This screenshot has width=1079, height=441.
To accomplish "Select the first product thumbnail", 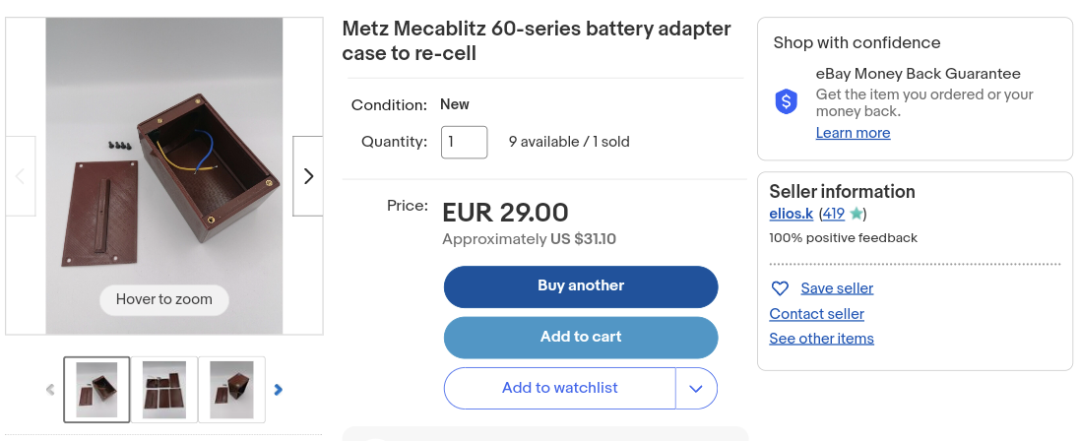I will (x=96, y=389).
